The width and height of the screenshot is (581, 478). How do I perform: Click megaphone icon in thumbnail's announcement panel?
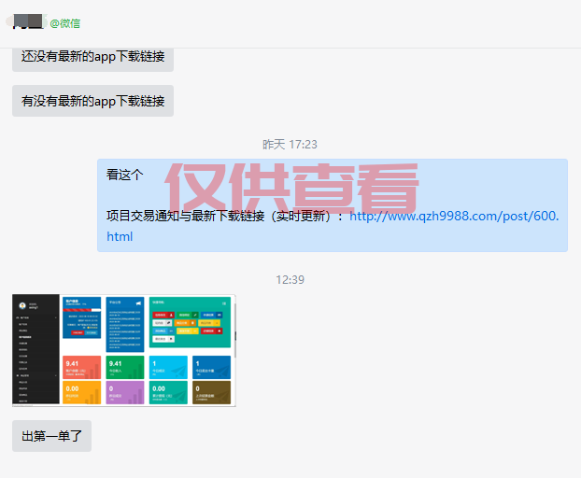(136, 302)
